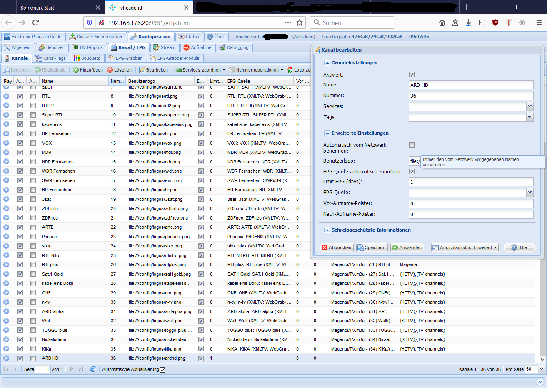Image resolution: width=547 pixels, height=388 pixels.
Task: Play the RTL channel stream
Action: 6,96
